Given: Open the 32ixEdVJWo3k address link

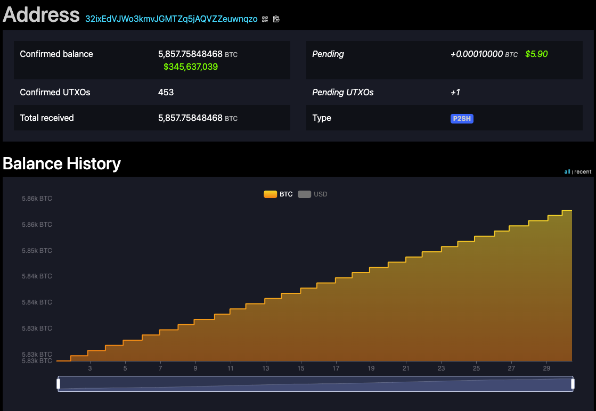Looking at the screenshot, I should [171, 19].
